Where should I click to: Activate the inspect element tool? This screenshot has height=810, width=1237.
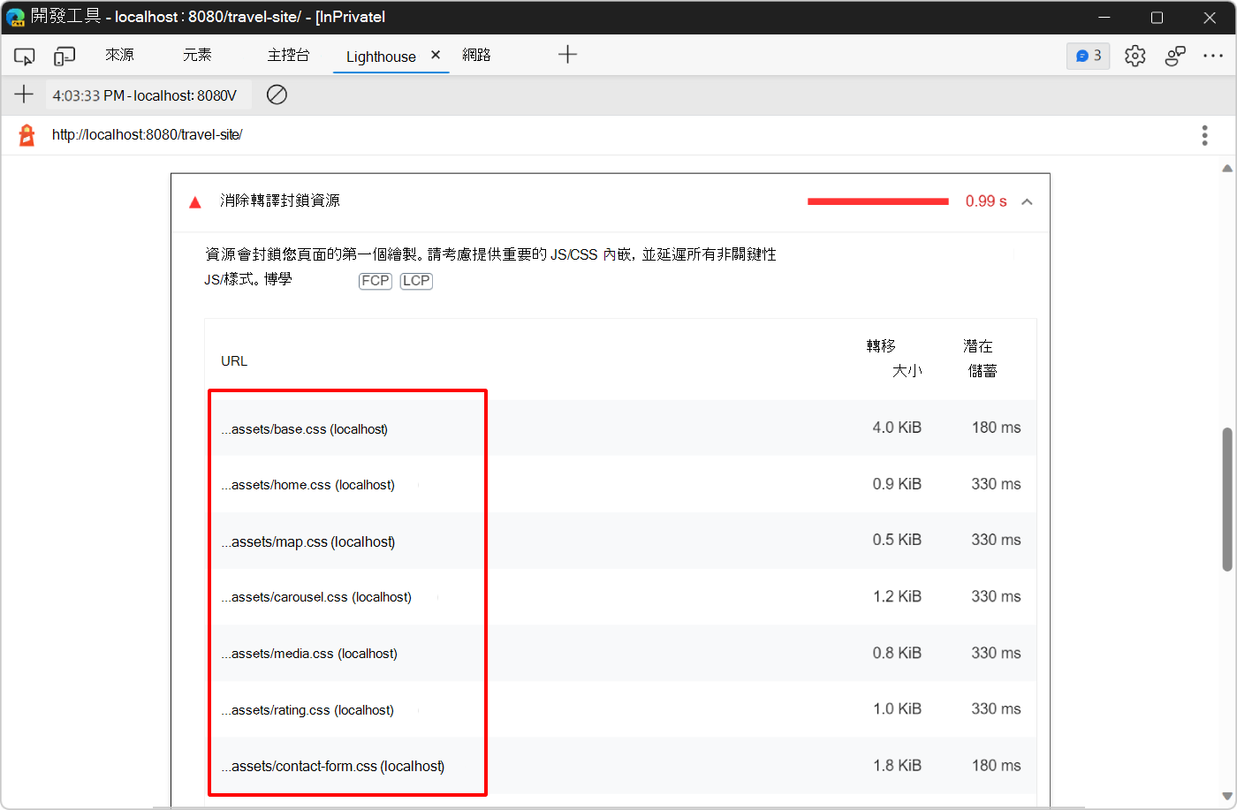coord(24,55)
